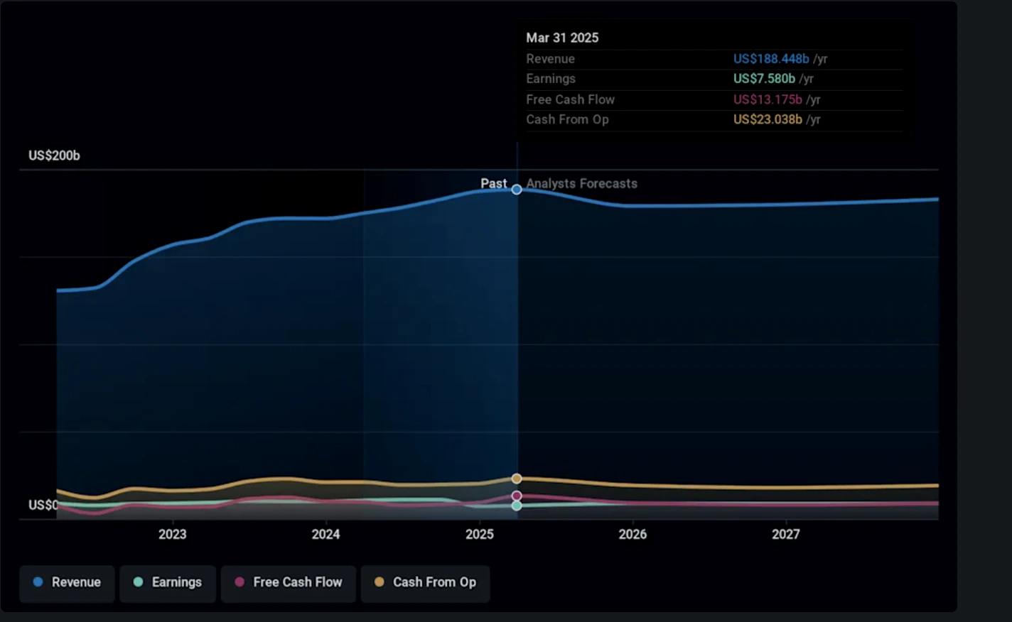
Task: Click the 2024 x-axis label
Action: click(325, 534)
